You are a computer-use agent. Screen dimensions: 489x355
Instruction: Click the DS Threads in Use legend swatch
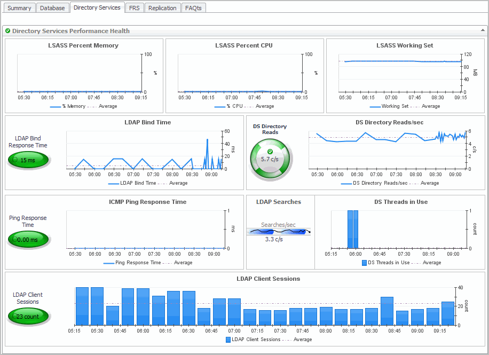(364, 263)
